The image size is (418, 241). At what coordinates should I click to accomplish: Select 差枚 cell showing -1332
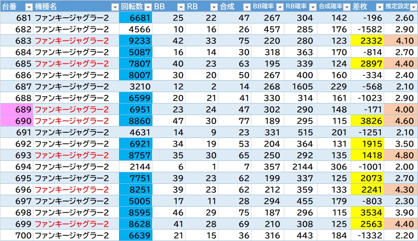pyautogui.click(x=367, y=236)
